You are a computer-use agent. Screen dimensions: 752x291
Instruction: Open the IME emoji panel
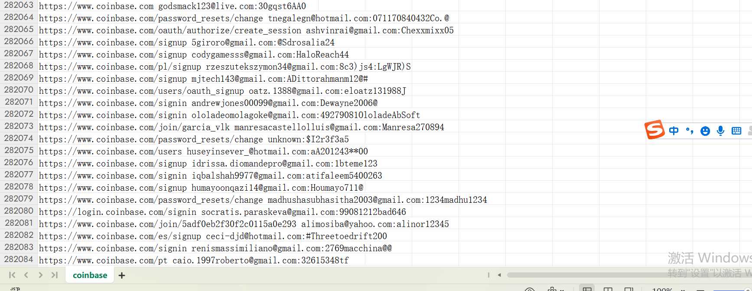click(x=705, y=131)
